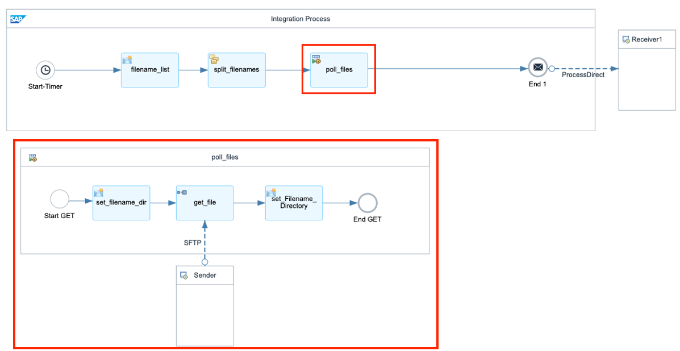
Task: Select the ProcessDirect adapter label
Action: click(583, 75)
